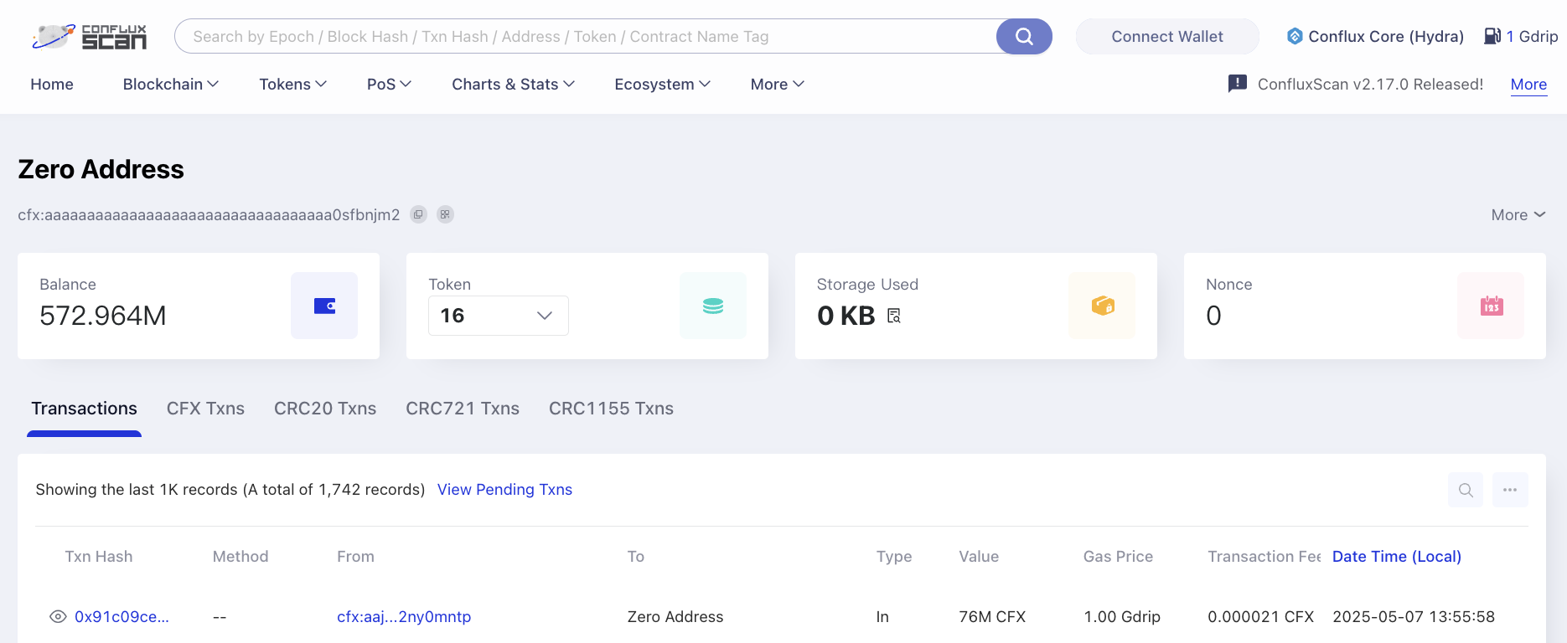Open the table three-dots options menu

1510,490
